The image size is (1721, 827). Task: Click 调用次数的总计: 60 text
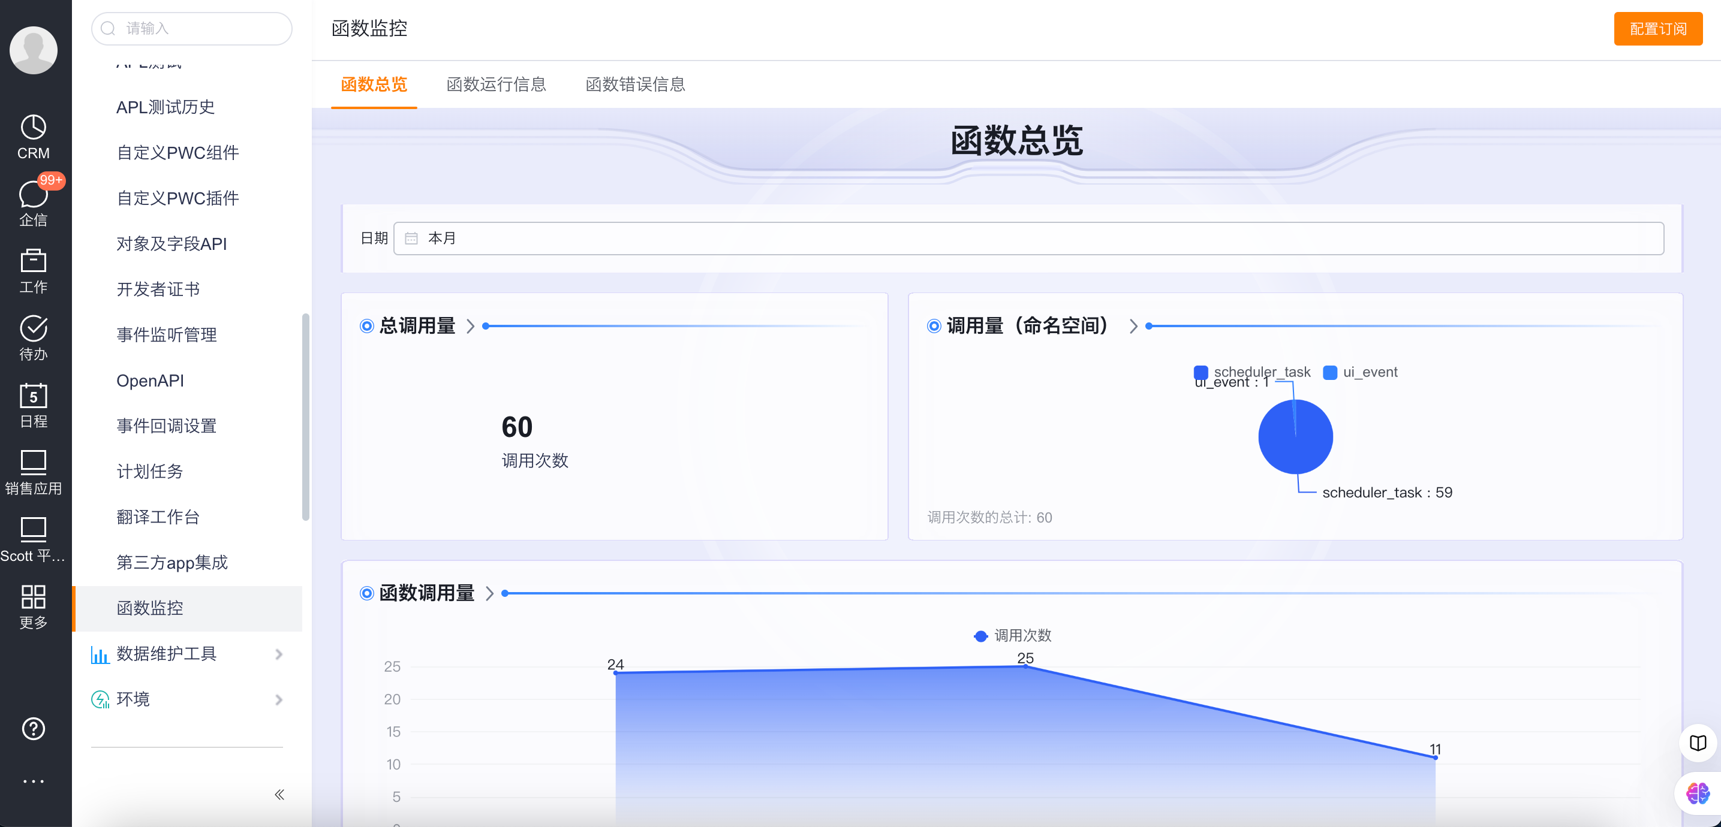(x=989, y=517)
